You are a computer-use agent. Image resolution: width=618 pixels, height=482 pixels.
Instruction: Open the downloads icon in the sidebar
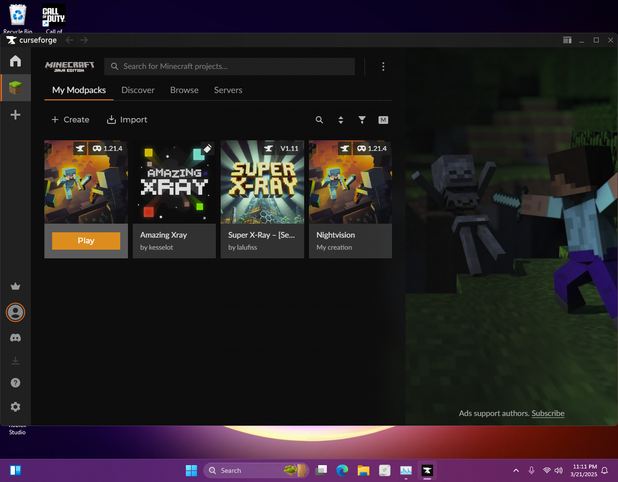tap(15, 361)
